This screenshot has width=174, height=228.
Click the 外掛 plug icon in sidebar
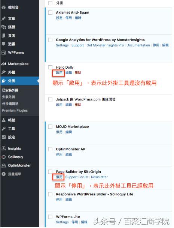(x=4, y=81)
